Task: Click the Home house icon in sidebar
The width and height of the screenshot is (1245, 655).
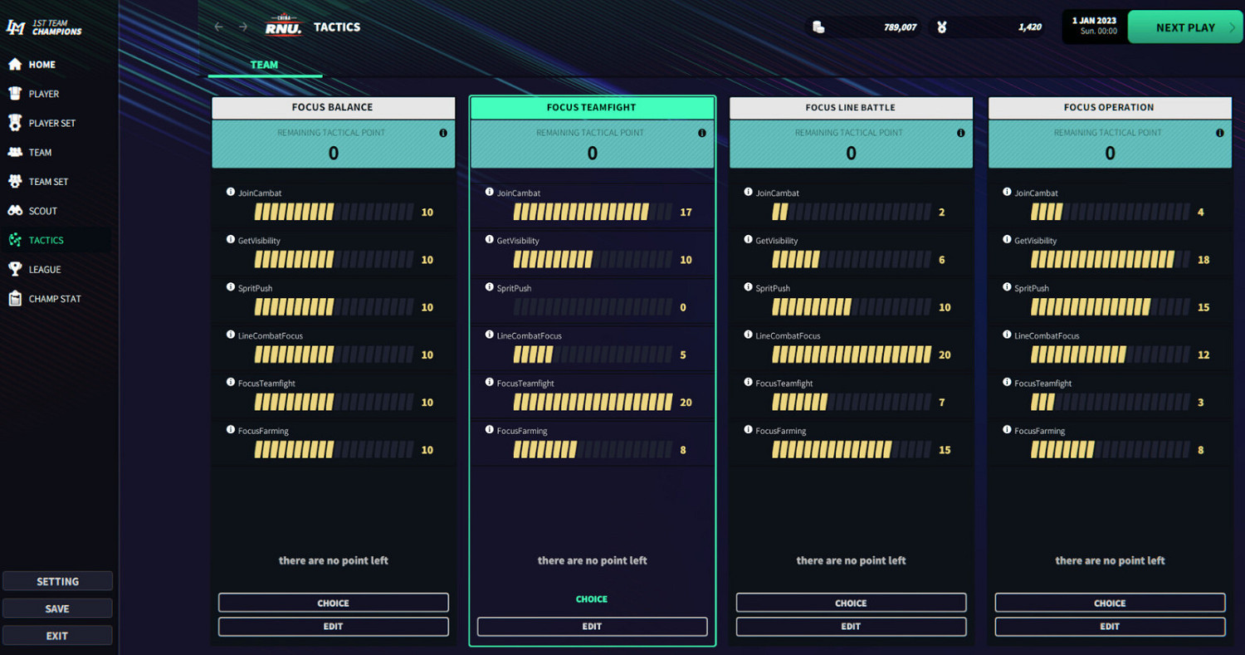Action: (x=14, y=65)
